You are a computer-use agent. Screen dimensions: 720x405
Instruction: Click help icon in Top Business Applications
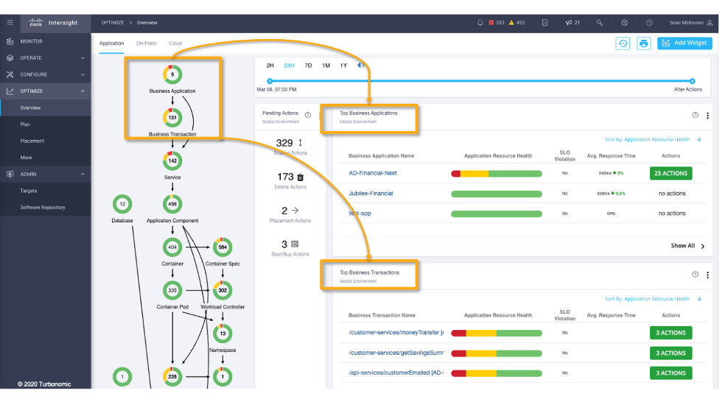(695, 115)
